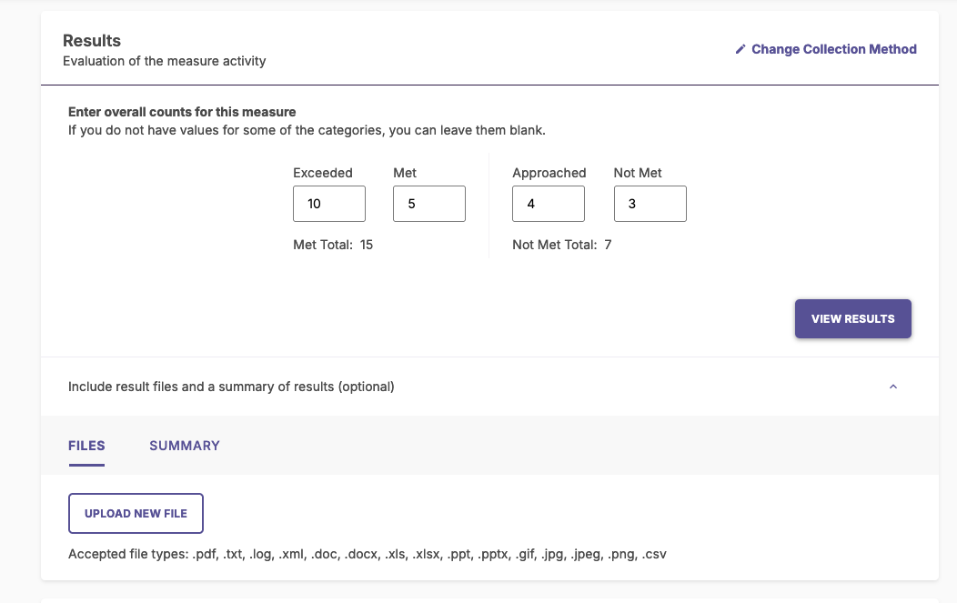Click the Accepted file types text
957x603 pixels.
367,554
